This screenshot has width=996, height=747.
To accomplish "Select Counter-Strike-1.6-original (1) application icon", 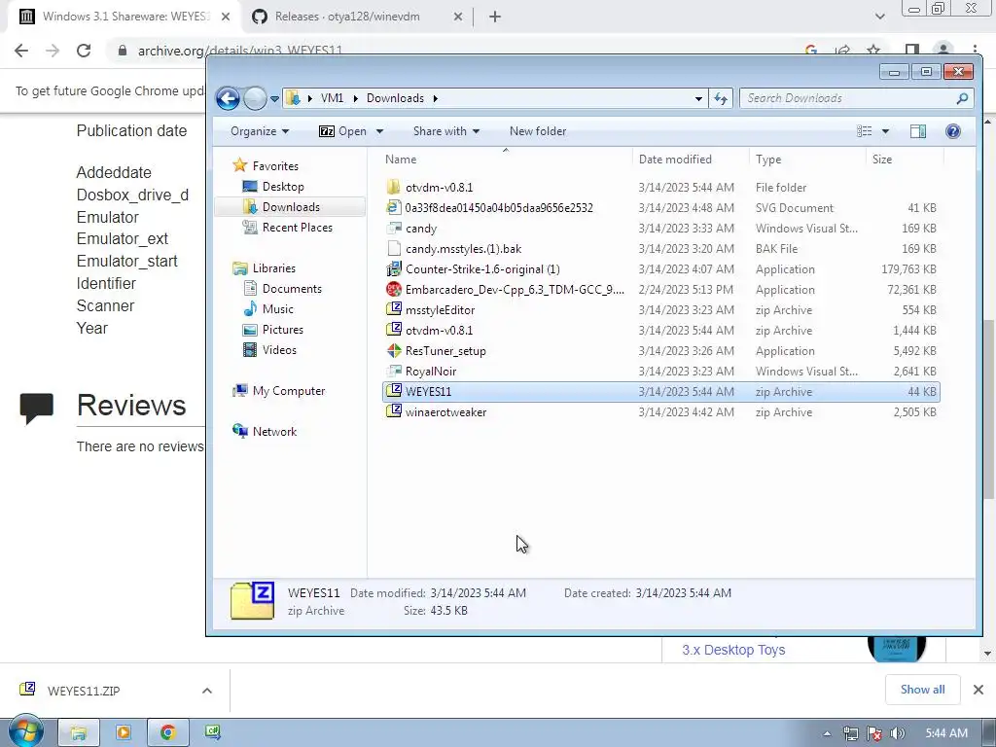I will pos(394,268).
